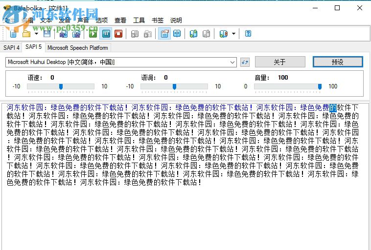Click inside the text editing area
This screenshot has height=250, width=371.
[185, 176]
